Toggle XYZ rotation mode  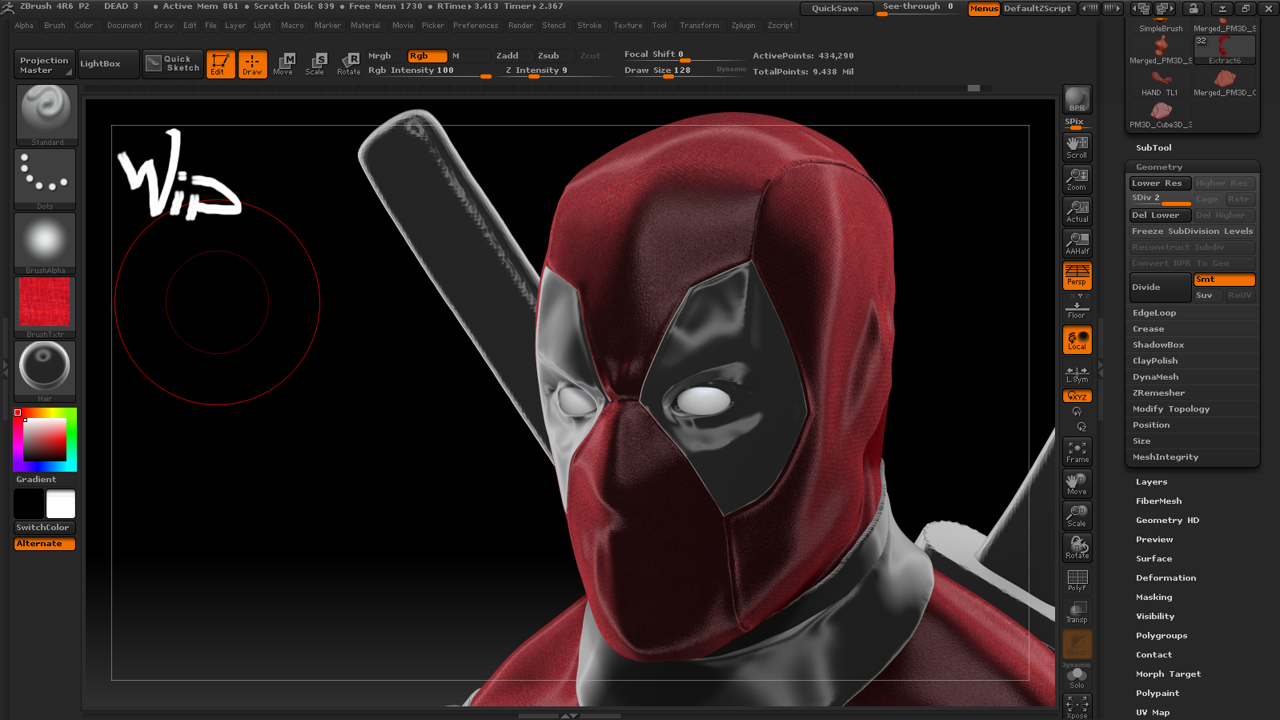[x=1077, y=396]
